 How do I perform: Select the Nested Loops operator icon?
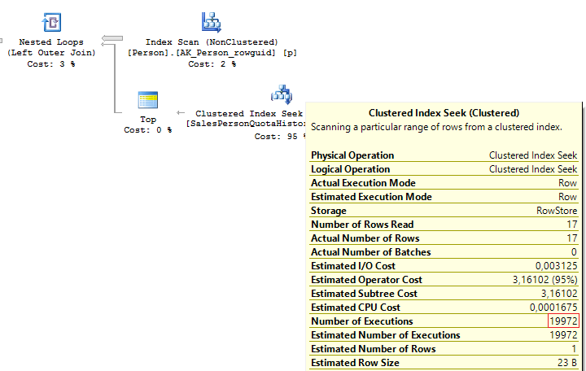click(51, 23)
